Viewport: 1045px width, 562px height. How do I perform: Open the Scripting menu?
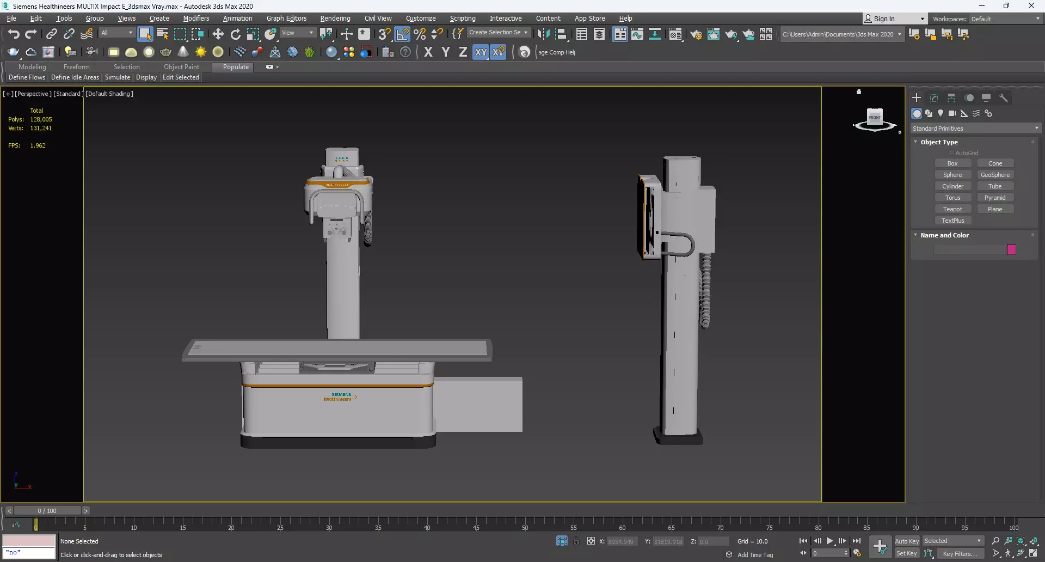coord(463,19)
